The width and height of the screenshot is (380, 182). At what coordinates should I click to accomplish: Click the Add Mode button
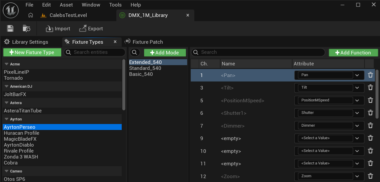[x=165, y=53]
